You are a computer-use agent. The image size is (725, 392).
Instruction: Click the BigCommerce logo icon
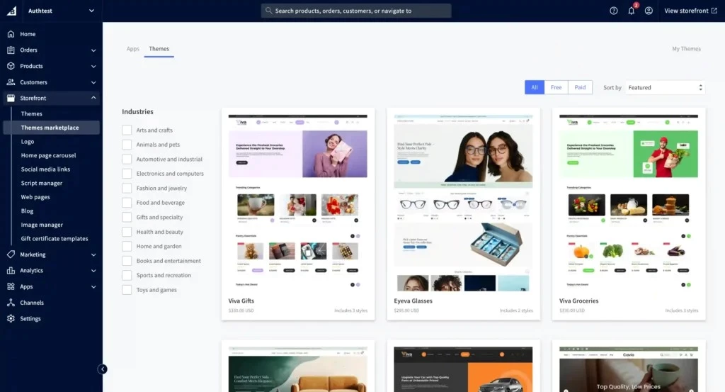point(11,11)
